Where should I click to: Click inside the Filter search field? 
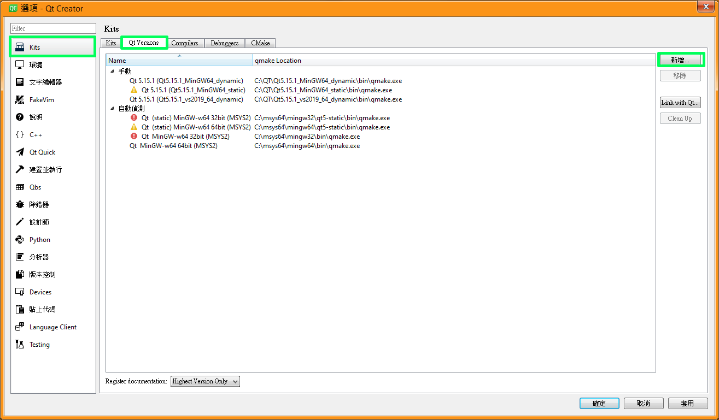tap(53, 28)
